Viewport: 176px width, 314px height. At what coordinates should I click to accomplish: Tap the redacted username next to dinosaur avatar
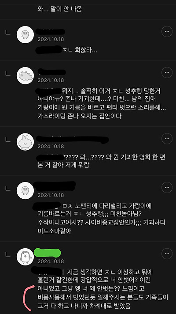[51, 72]
